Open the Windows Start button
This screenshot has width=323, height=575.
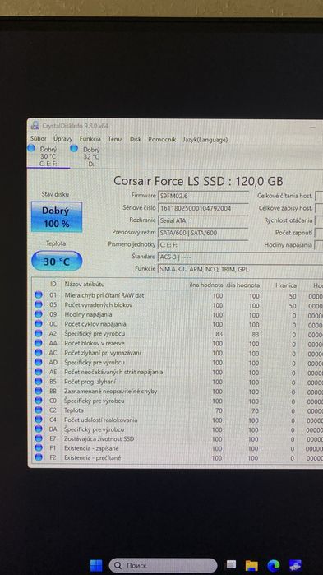[96, 565]
